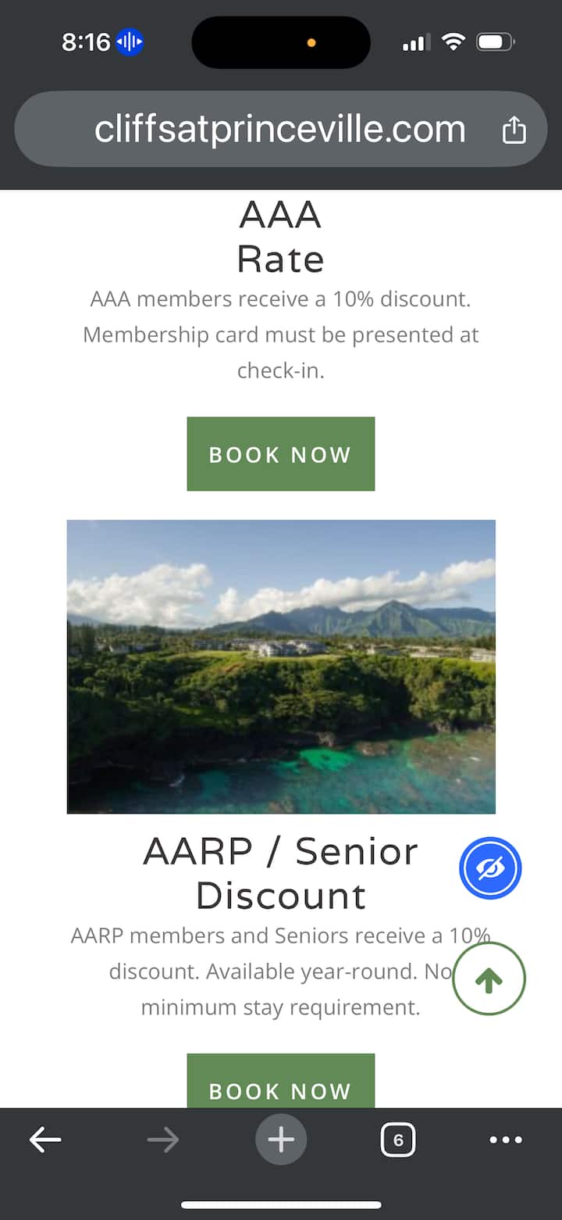Screen dimensions: 562x1220
Task: Tap the cellular signal bars
Action: 416,43
